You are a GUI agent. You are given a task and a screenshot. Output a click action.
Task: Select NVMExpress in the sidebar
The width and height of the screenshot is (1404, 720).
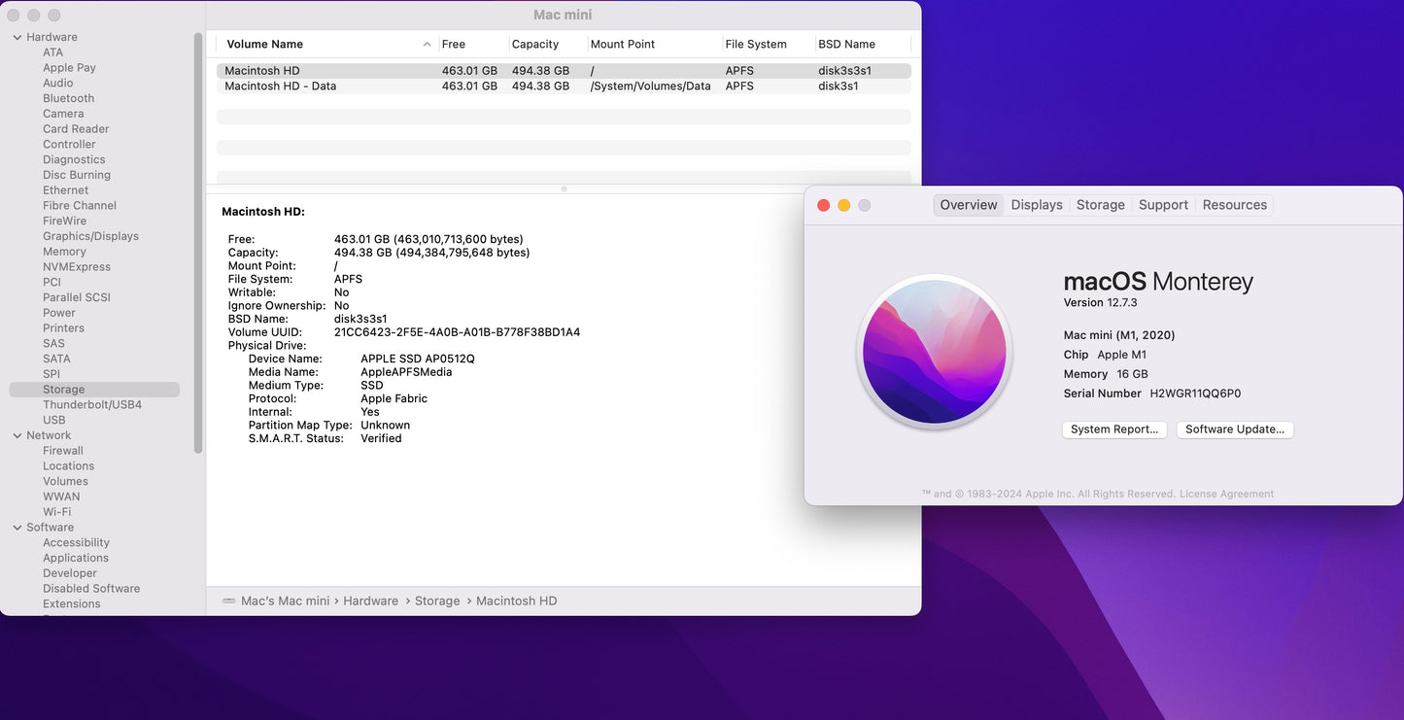coord(77,267)
